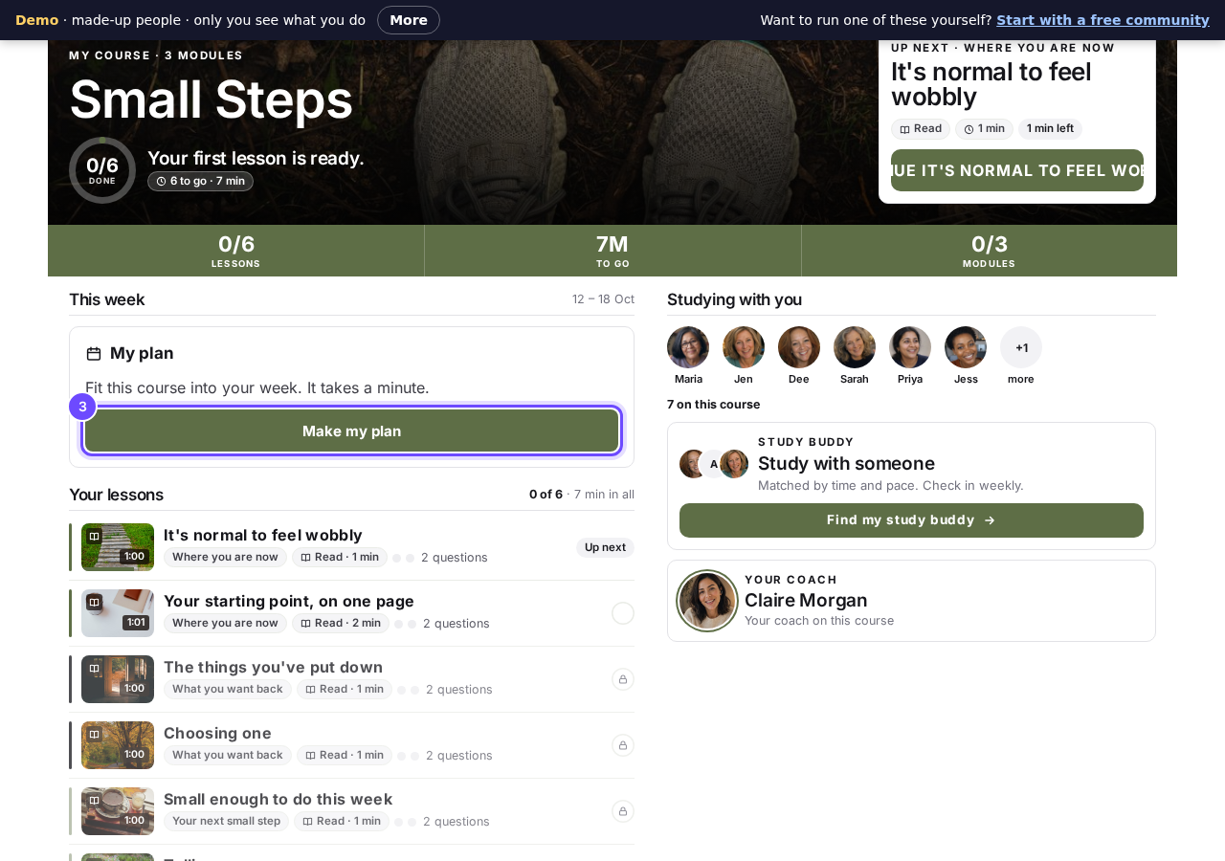Click the 0/6 done progress ring
Image resolution: width=1225 pixels, height=861 pixels.
tap(102, 170)
